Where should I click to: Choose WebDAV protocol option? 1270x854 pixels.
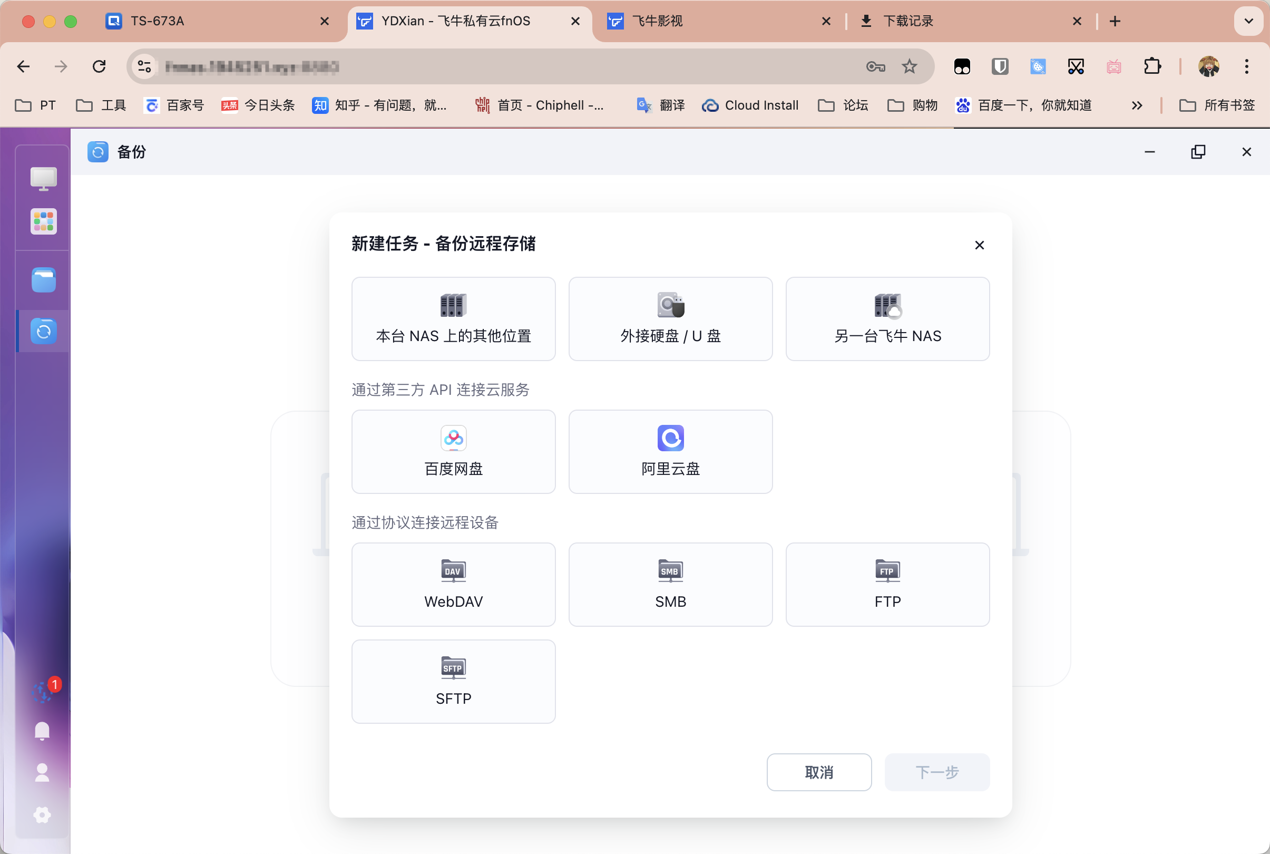click(453, 585)
